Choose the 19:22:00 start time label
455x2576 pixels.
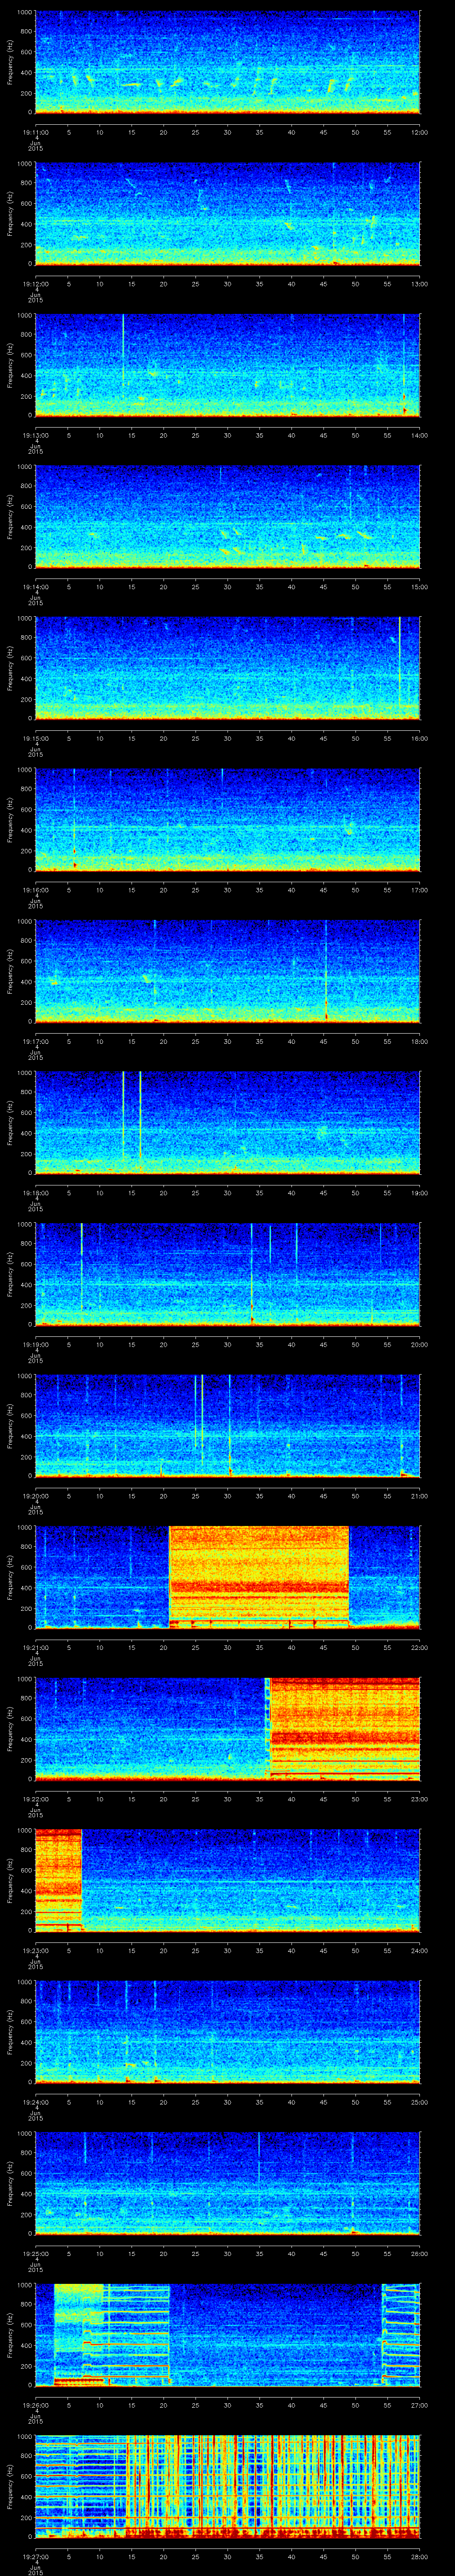point(35,1798)
